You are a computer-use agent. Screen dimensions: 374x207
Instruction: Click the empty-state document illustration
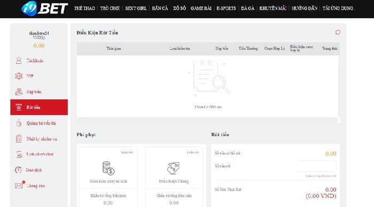coord(209,78)
